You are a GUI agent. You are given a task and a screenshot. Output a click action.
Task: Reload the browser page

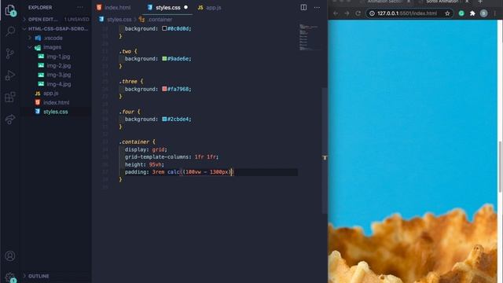pos(358,13)
